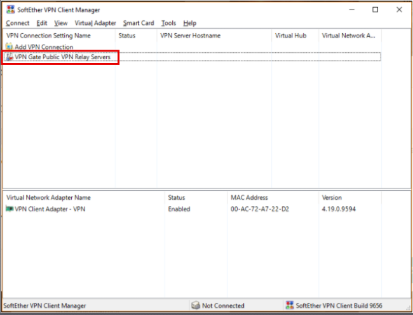Open the View menu

click(61, 23)
